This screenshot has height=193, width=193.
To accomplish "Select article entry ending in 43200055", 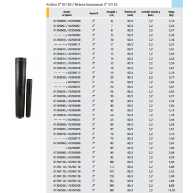I will [x=67, y=120].
